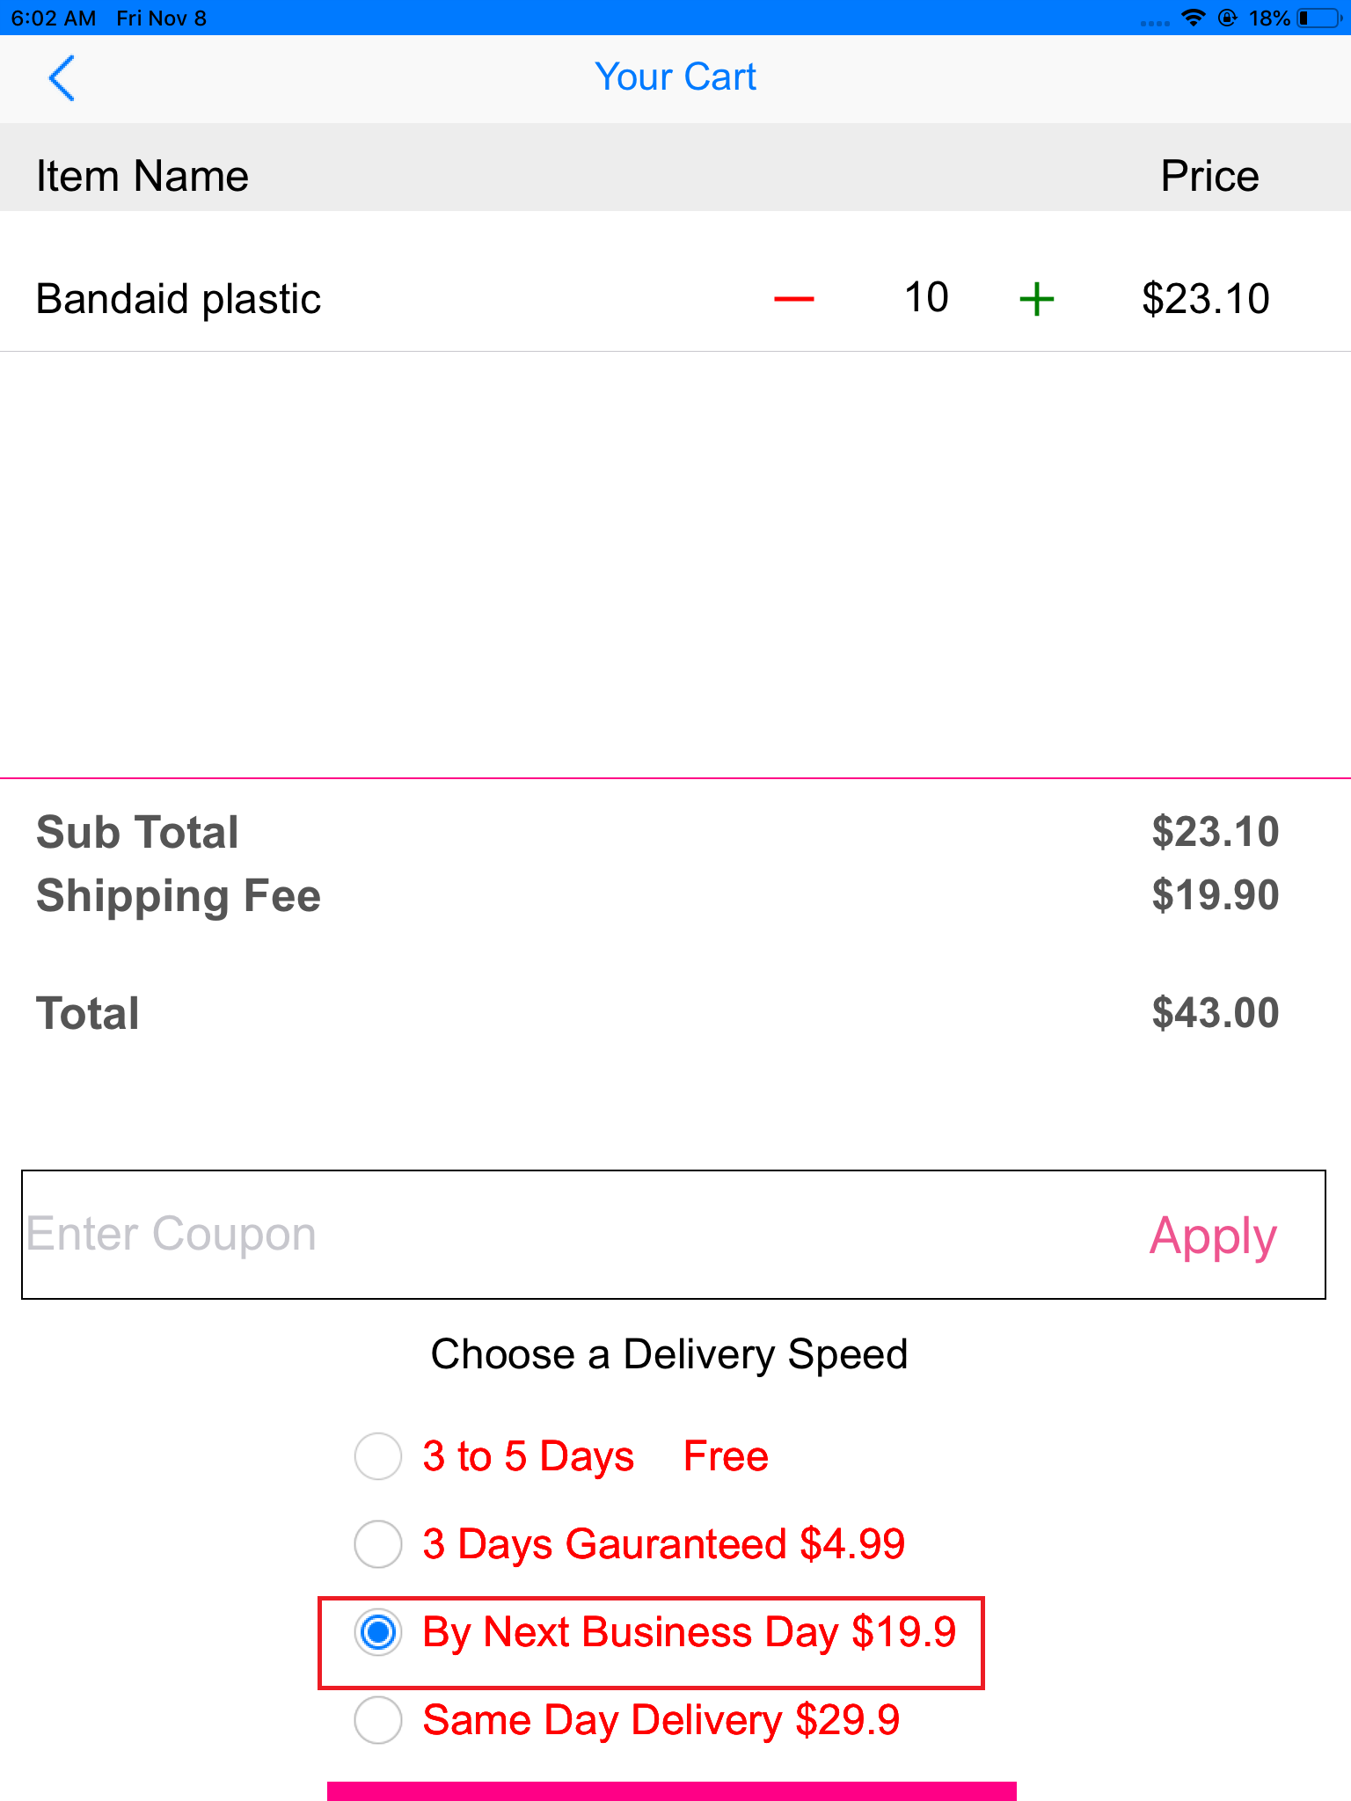Tap the pink button at the bottom
Screen dimensions: 1351x1801
[672, 1790]
